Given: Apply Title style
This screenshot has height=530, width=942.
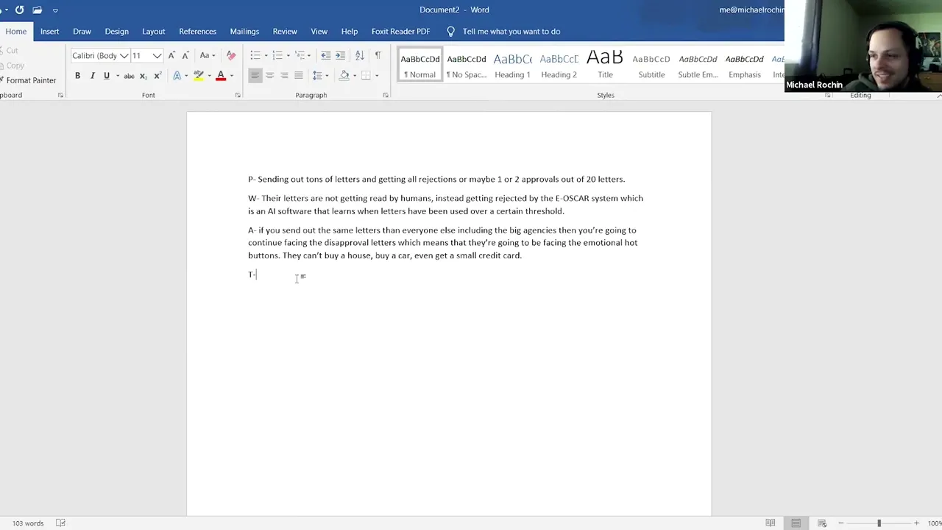Looking at the screenshot, I should click(605, 65).
